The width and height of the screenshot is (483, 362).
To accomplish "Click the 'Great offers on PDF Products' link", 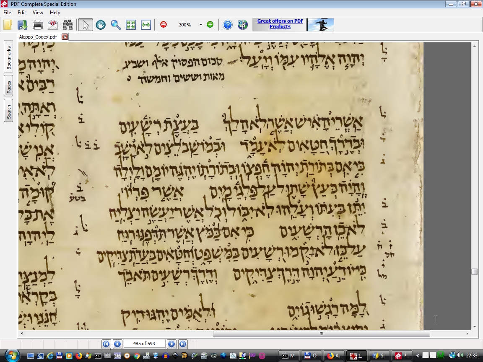I will click(280, 24).
